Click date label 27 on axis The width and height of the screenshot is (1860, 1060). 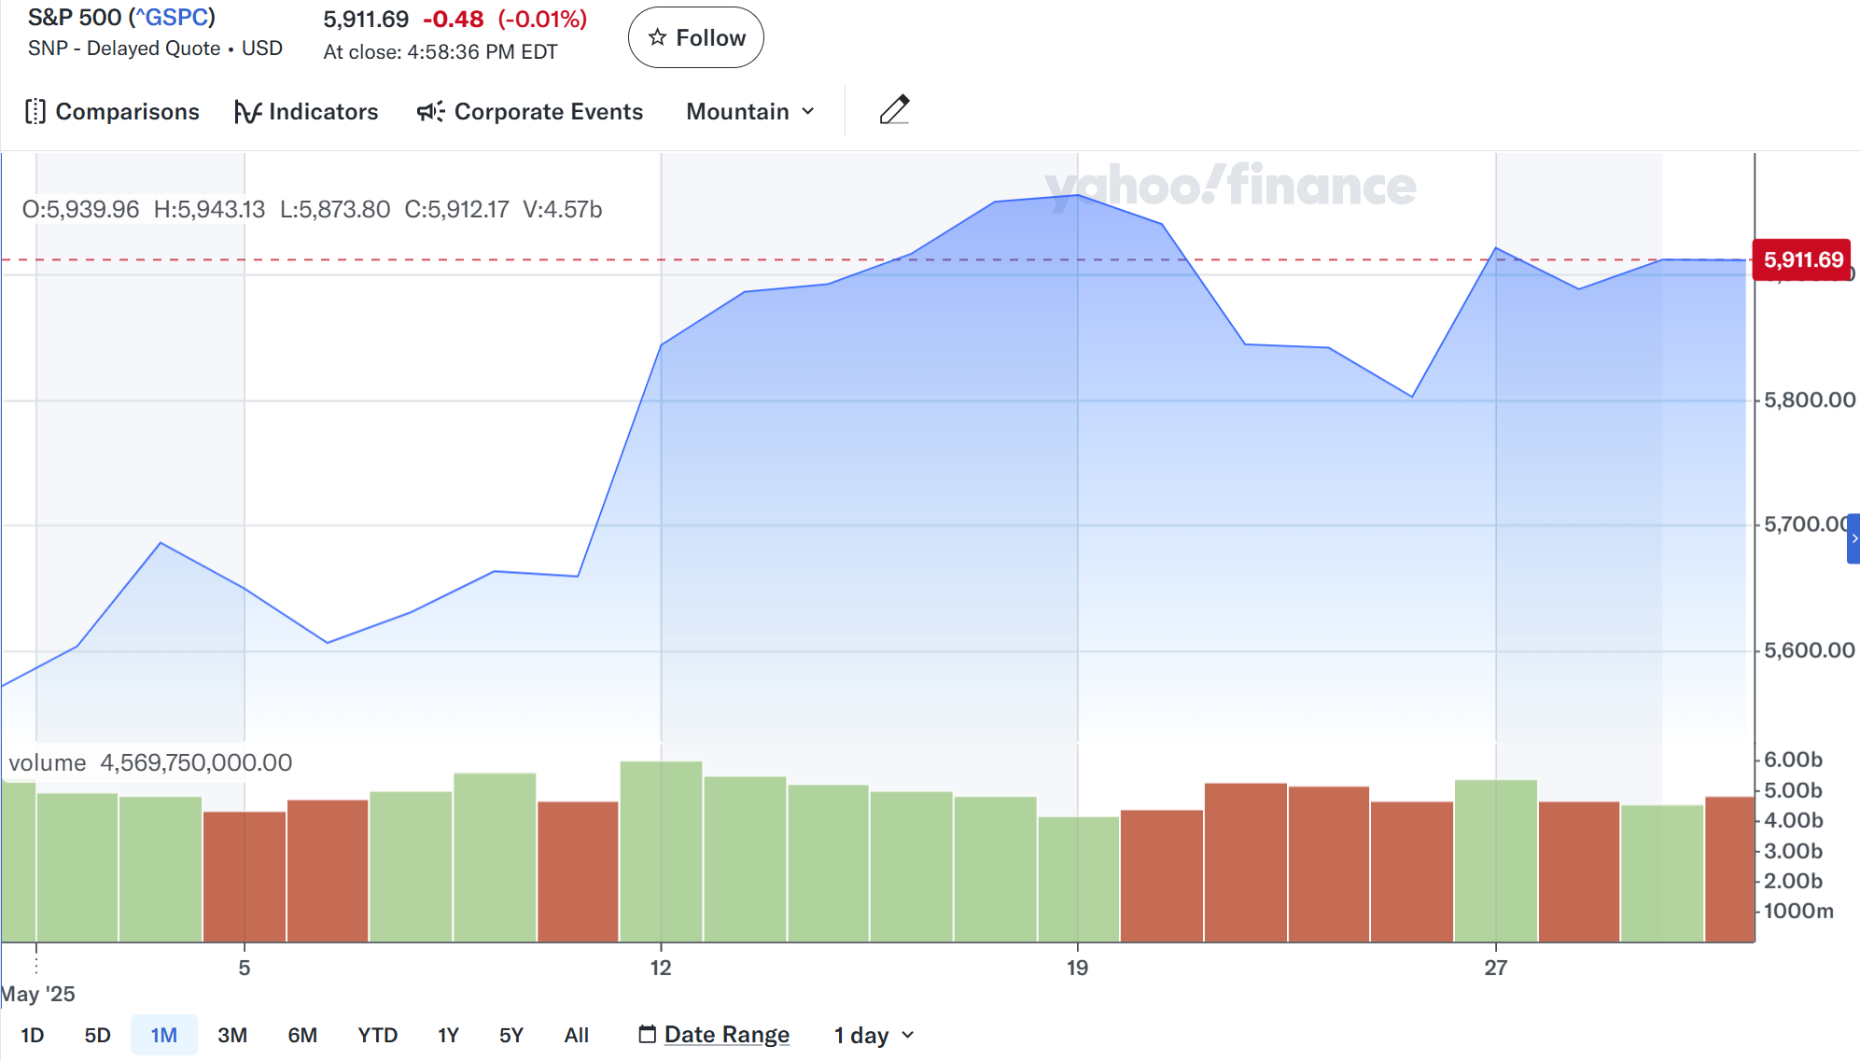click(x=1496, y=968)
